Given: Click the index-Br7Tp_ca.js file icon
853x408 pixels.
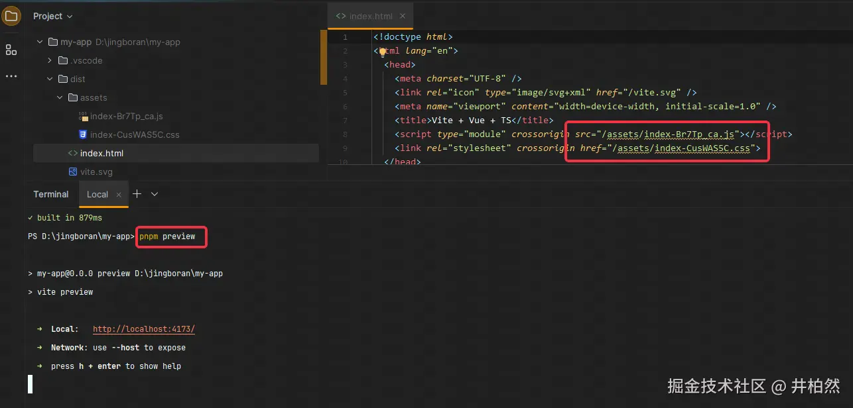Looking at the screenshot, I should click(83, 116).
